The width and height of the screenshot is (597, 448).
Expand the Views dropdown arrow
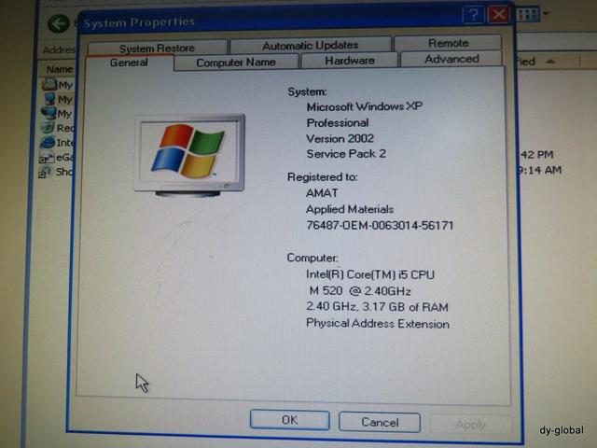[x=546, y=14]
